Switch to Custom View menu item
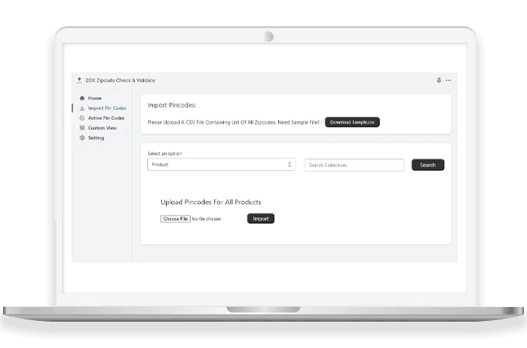The image size is (527, 348). point(102,128)
